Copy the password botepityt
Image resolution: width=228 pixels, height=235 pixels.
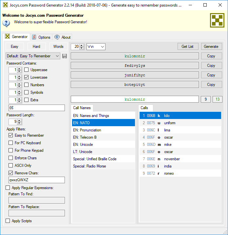coord(211,85)
